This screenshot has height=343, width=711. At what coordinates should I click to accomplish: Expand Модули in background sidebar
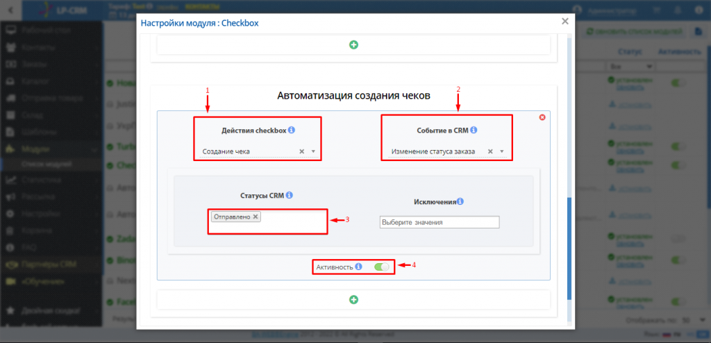35,149
